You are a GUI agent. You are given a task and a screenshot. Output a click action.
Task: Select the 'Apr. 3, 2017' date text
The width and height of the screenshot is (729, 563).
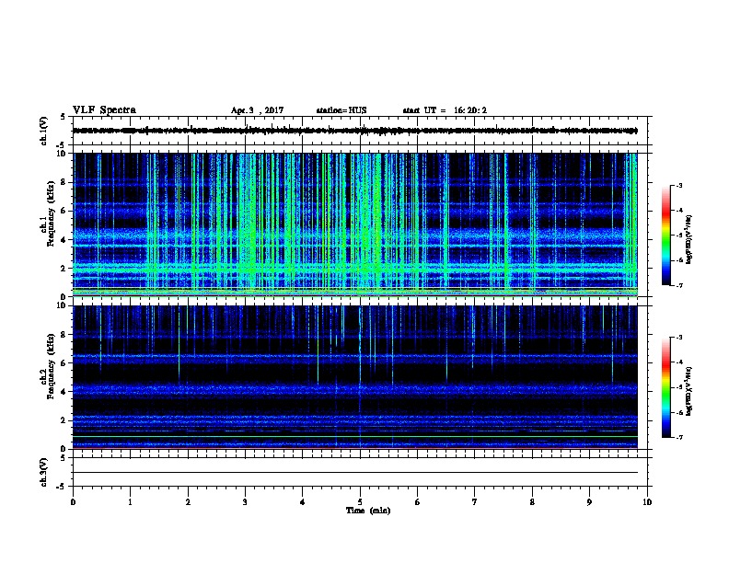tap(257, 110)
